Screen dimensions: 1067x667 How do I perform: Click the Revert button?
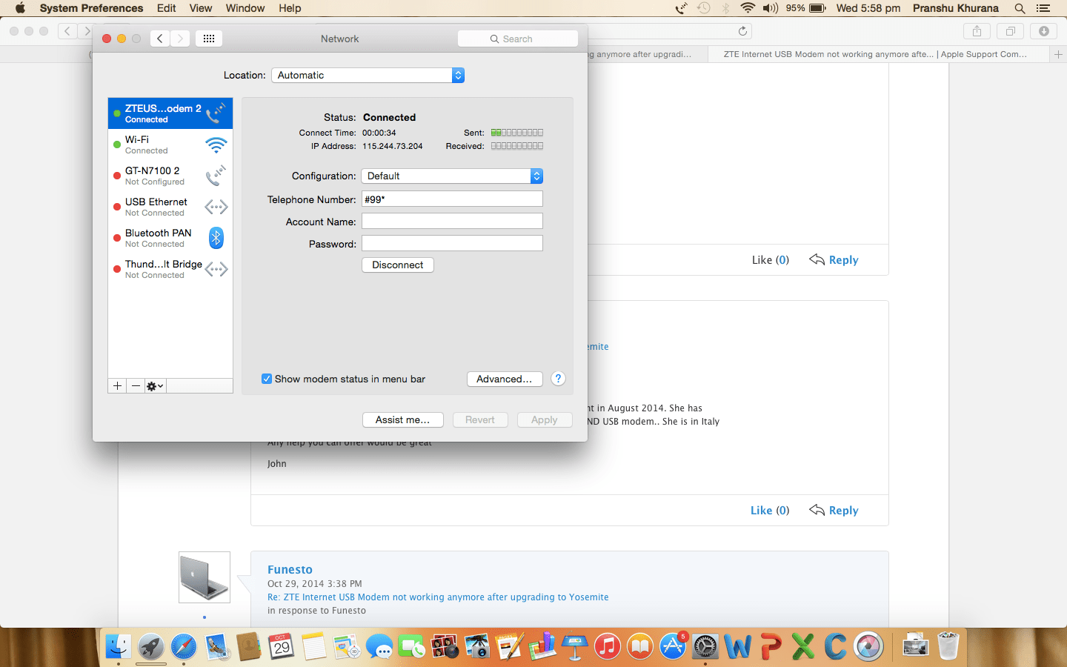(480, 419)
